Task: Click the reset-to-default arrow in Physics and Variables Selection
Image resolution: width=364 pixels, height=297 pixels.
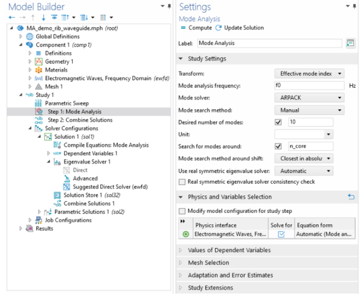Action: pyautogui.click(x=351, y=197)
